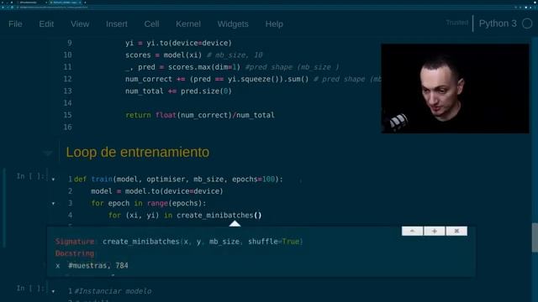Select the train cell input prompt
The width and height of the screenshot is (538, 302).
(30, 176)
